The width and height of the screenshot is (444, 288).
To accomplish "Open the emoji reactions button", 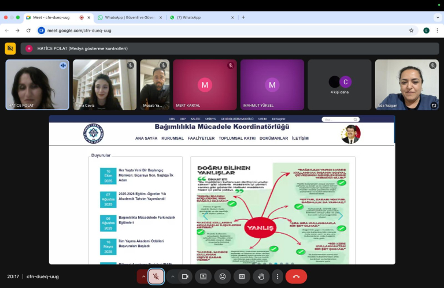I will tap(223, 276).
